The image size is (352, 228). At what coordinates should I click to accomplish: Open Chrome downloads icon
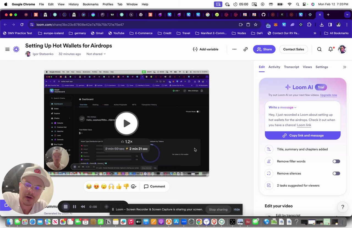pyautogui.click(x=321, y=24)
